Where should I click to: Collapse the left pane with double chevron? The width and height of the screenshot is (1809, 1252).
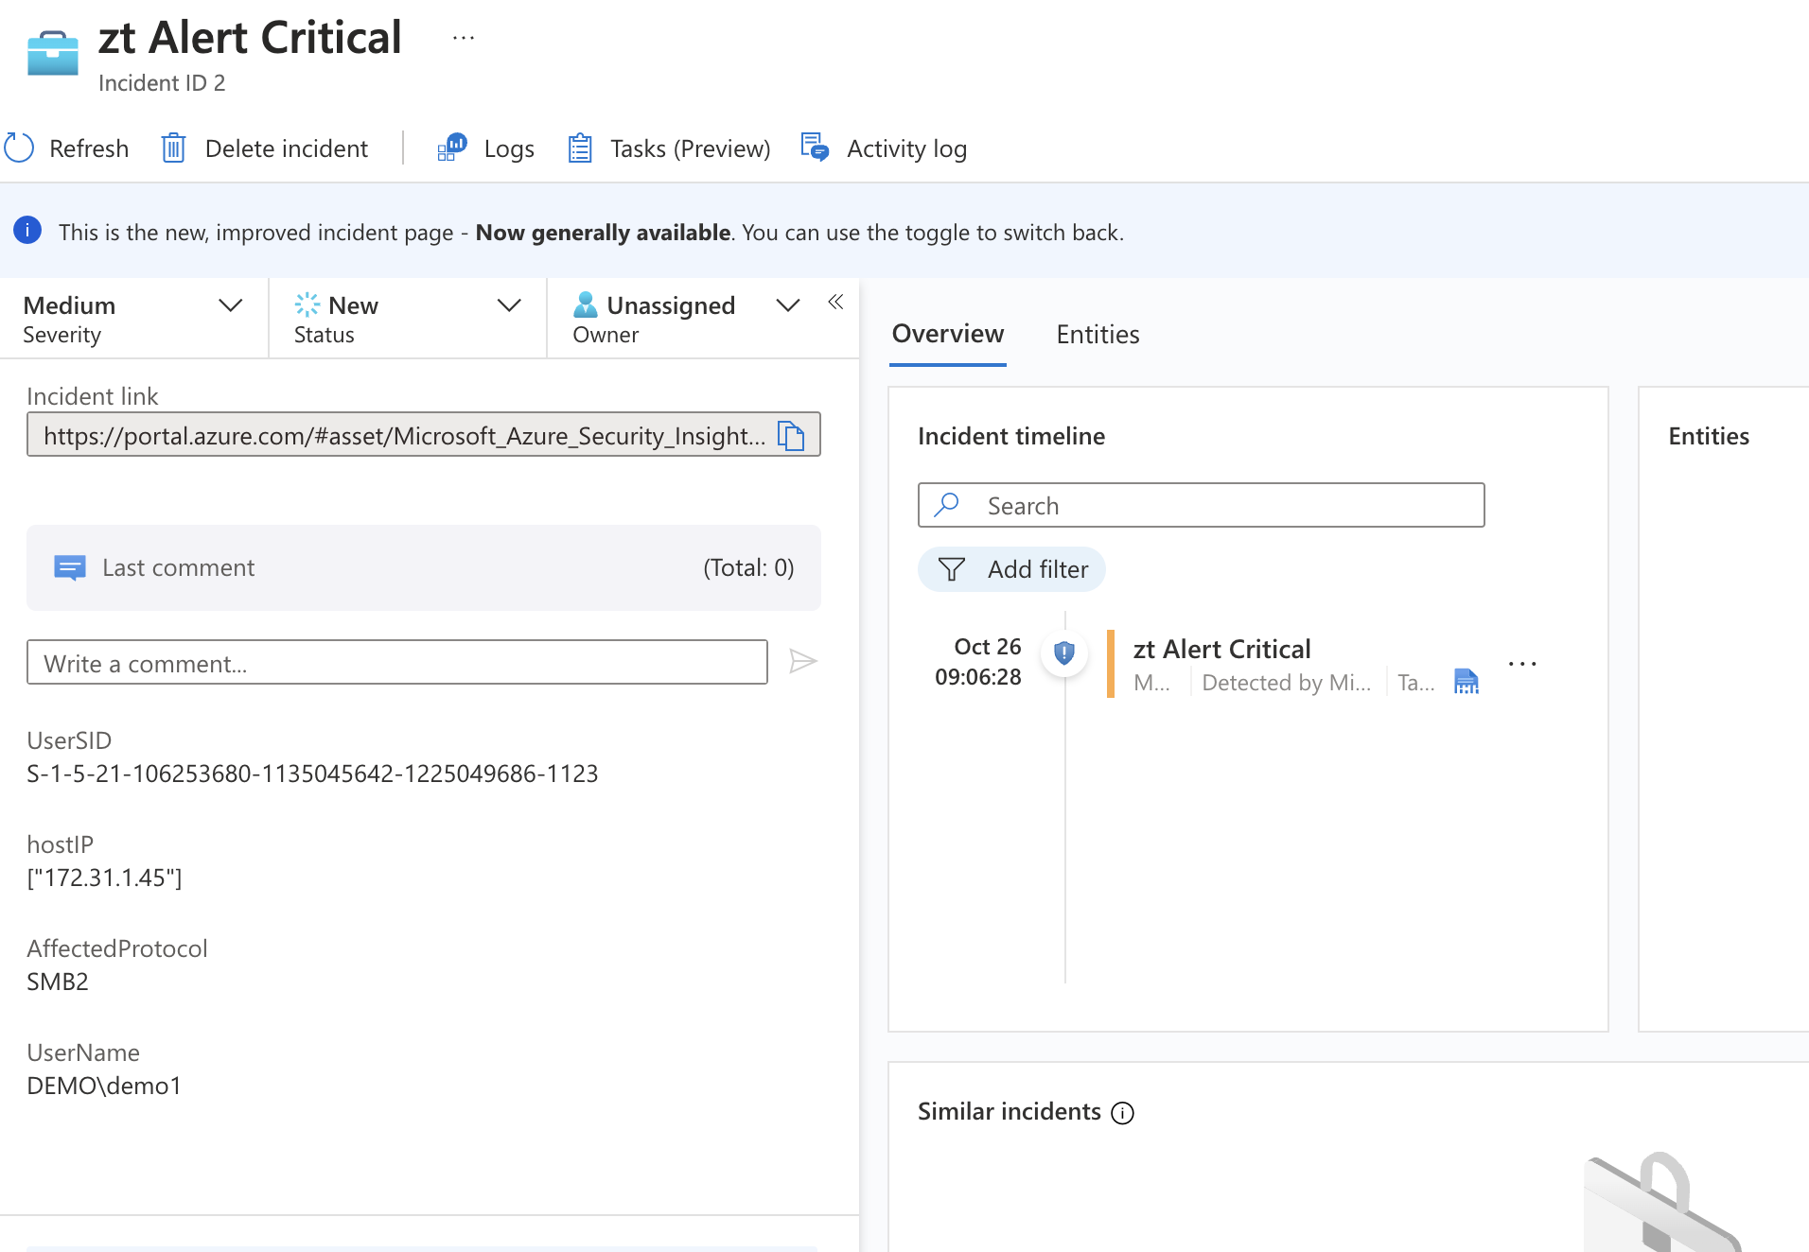click(835, 302)
